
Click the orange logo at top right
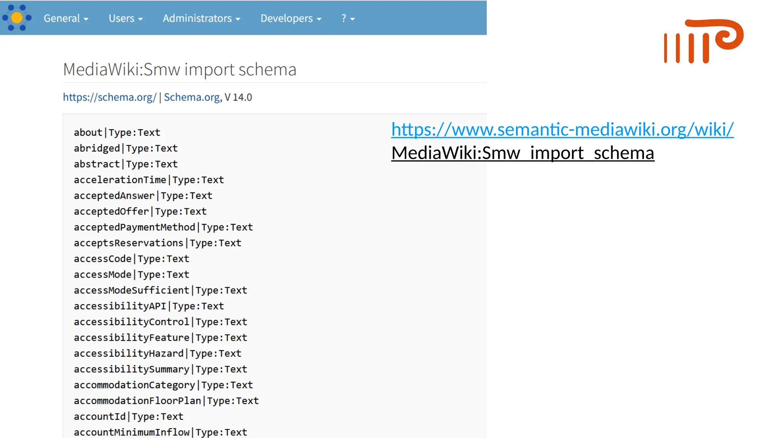point(703,41)
